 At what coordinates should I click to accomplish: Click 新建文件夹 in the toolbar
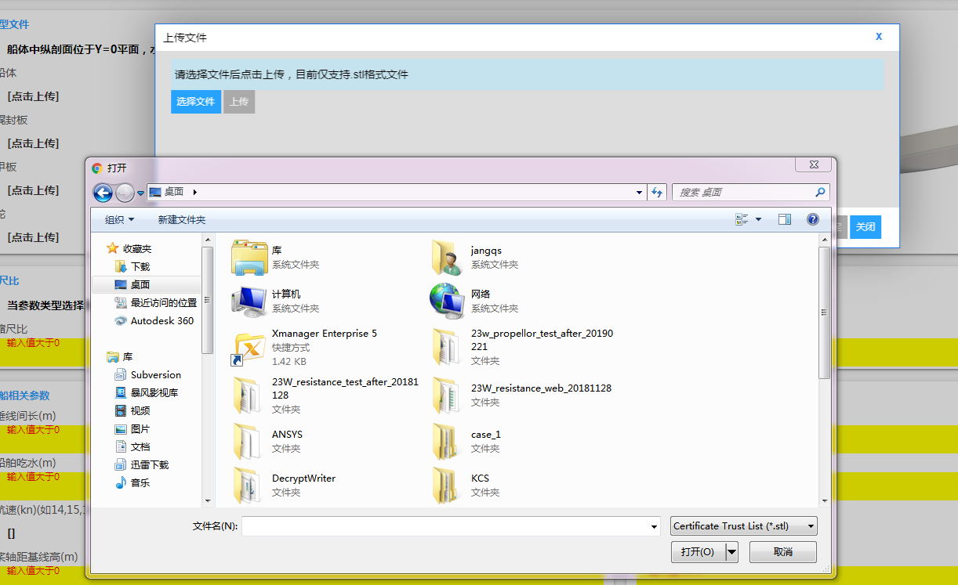[x=182, y=220]
